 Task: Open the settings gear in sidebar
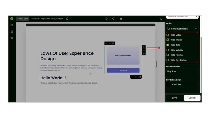12,38
